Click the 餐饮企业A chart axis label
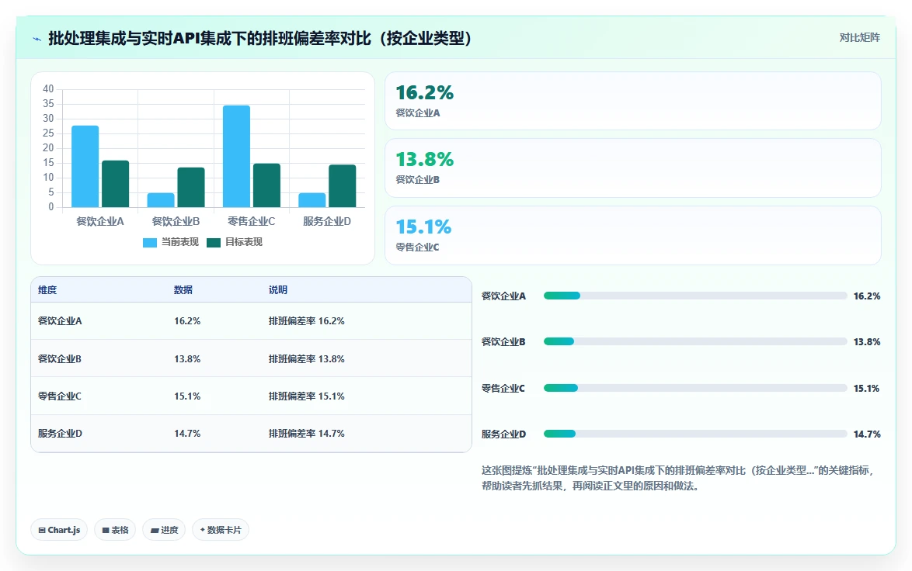912x571 pixels. pos(100,221)
